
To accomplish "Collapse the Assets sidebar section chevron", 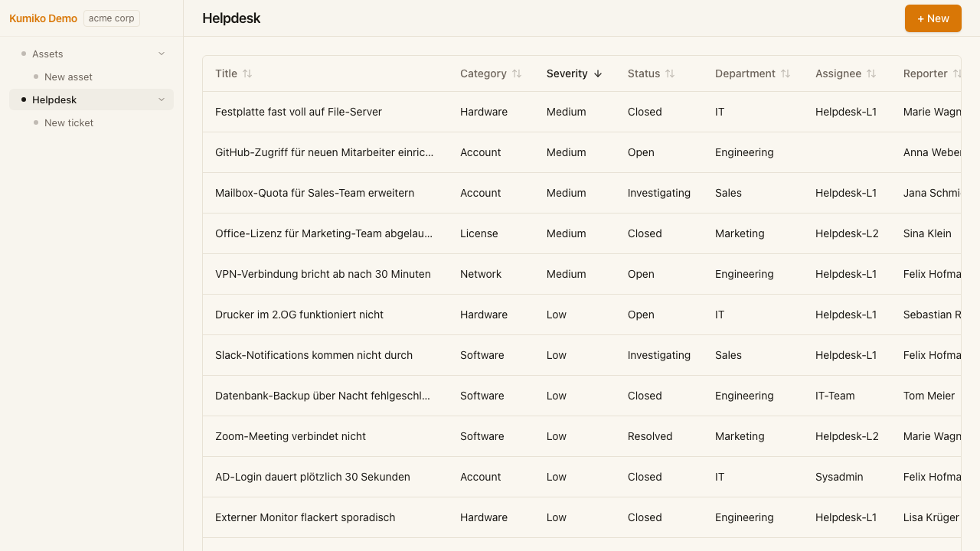I will click(x=162, y=54).
